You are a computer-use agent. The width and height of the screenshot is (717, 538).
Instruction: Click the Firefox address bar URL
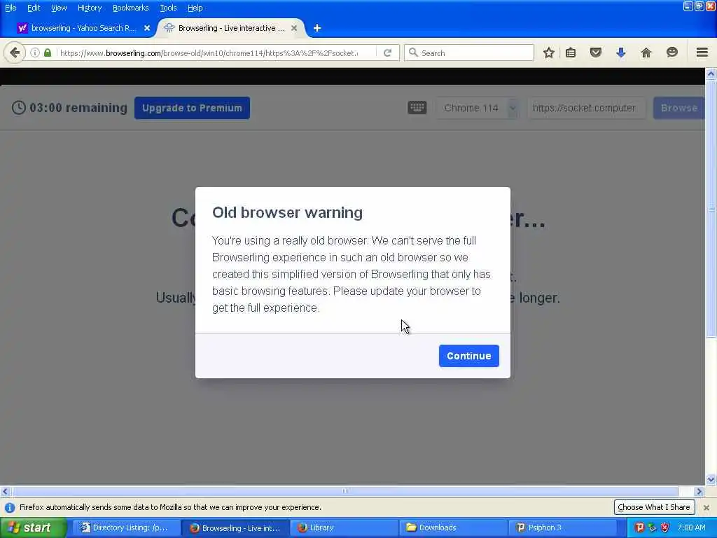(x=209, y=53)
